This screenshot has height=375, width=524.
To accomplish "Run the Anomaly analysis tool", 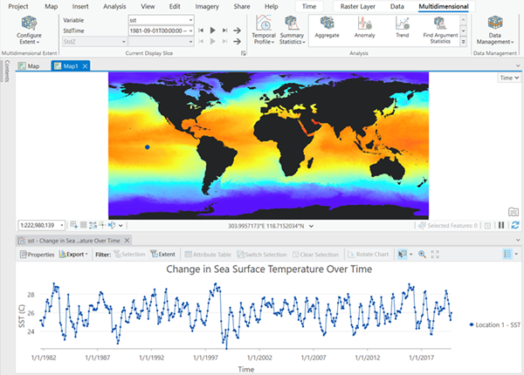I will pos(365,27).
